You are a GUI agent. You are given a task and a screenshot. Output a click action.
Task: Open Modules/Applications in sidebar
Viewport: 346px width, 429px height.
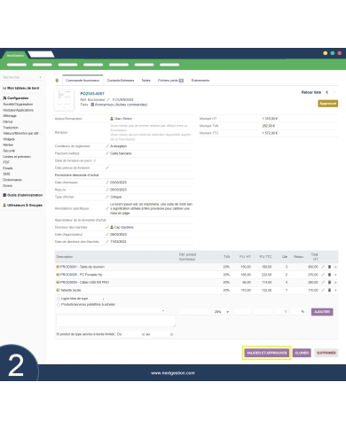click(18, 110)
